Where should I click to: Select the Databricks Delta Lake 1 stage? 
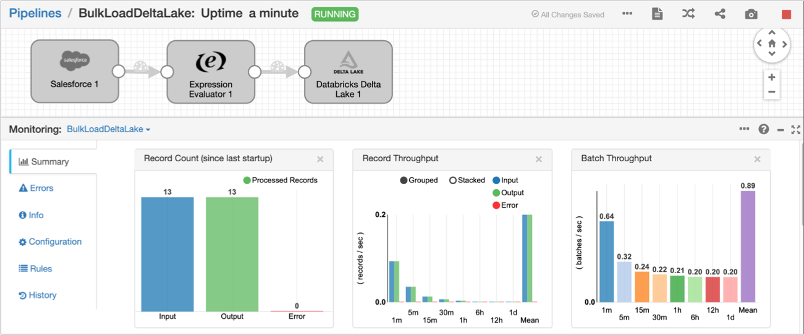click(x=349, y=72)
